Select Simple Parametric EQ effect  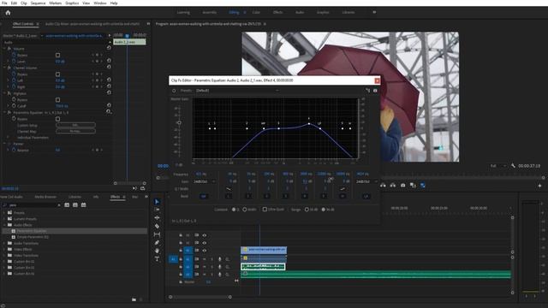(x=33, y=237)
